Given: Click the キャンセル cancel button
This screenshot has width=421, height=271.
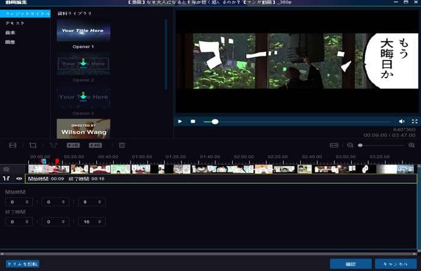Looking at the screenshot, I should 396,264.
